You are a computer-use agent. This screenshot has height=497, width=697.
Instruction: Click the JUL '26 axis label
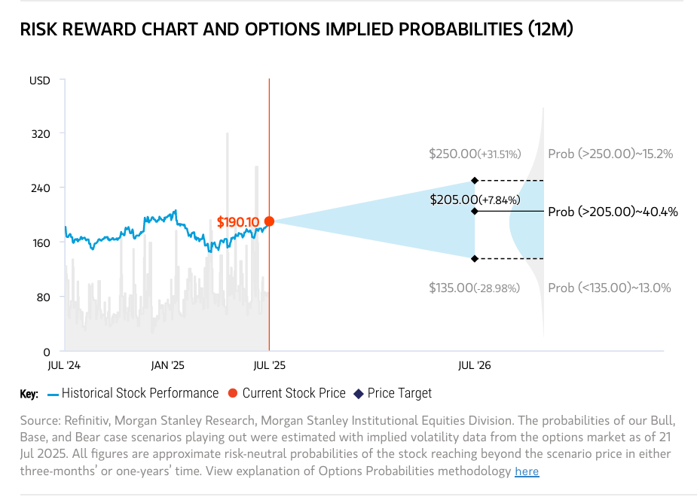pos(475,366)
